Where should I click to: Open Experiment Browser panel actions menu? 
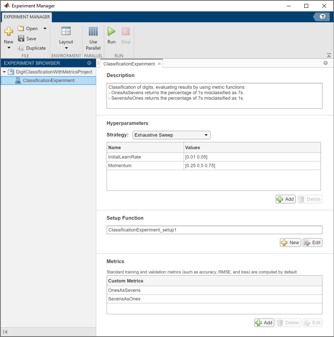[89, 63]
